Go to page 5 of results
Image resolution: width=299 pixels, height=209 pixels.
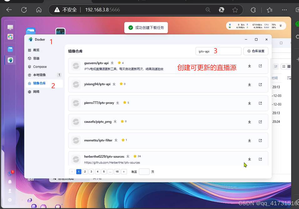(x=104, y=172)
